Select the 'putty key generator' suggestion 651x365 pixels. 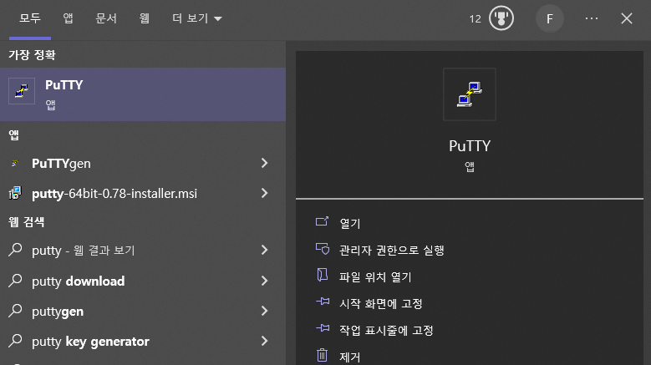tap(143, 342)
